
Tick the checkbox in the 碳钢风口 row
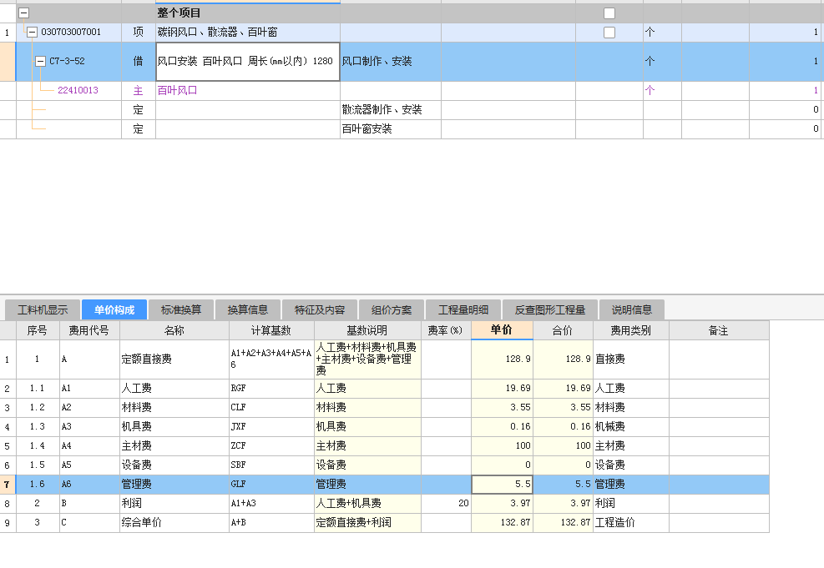[x=609, y=33]
